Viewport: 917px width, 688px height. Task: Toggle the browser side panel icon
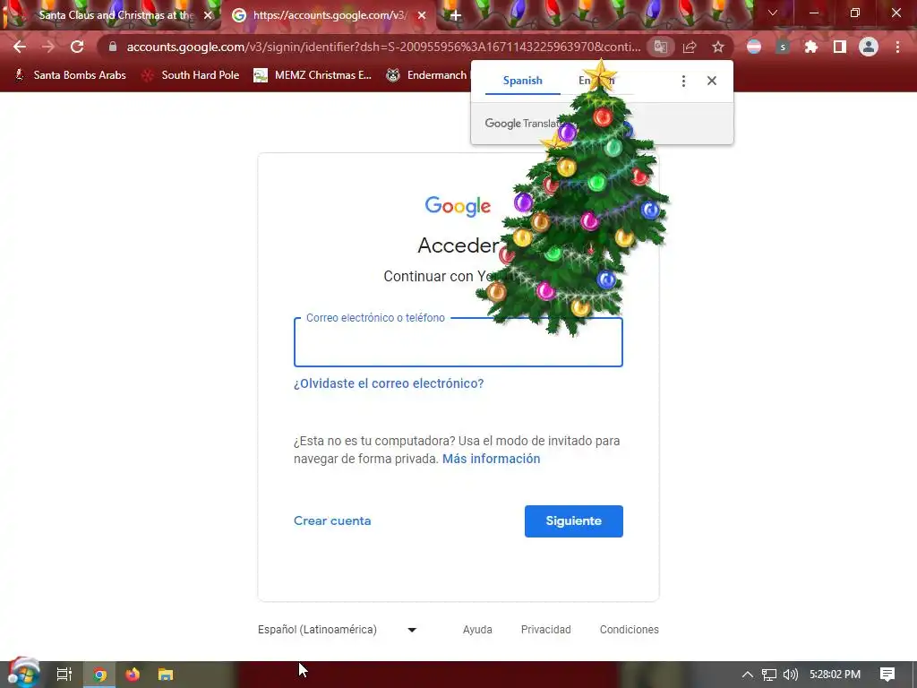pyautogui.click(x=840, y=47)
